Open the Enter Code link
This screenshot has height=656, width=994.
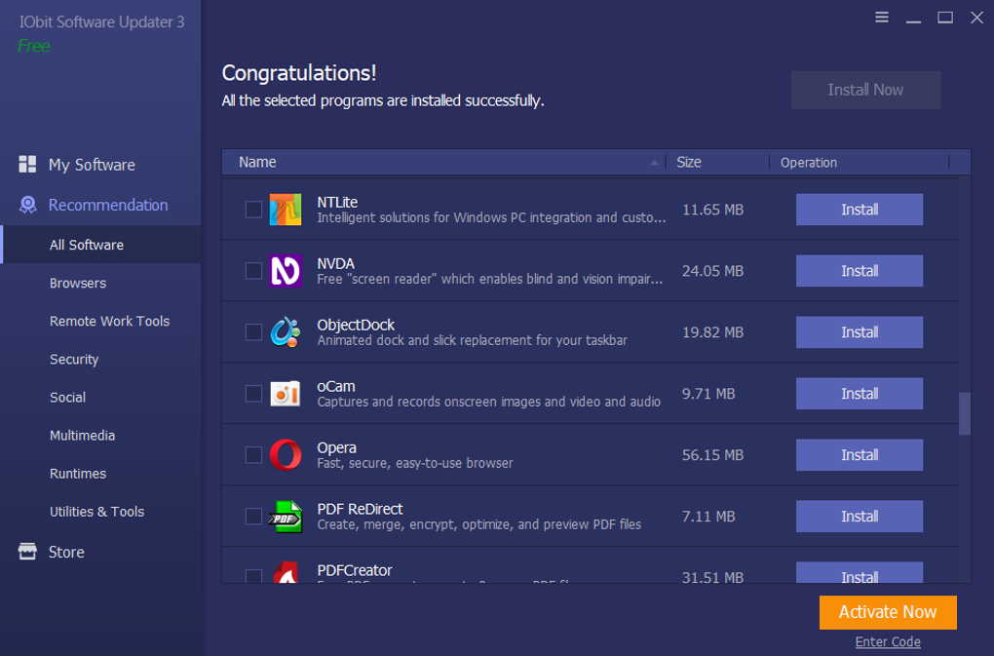(888, 642)
